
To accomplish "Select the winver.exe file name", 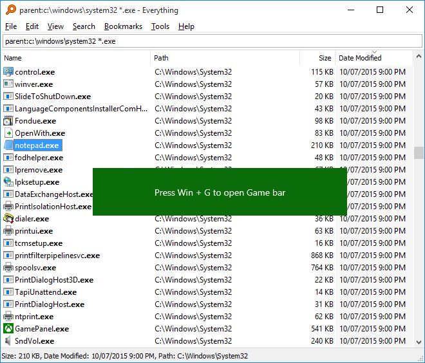I will pyautogui.click(x=33, y=84).
